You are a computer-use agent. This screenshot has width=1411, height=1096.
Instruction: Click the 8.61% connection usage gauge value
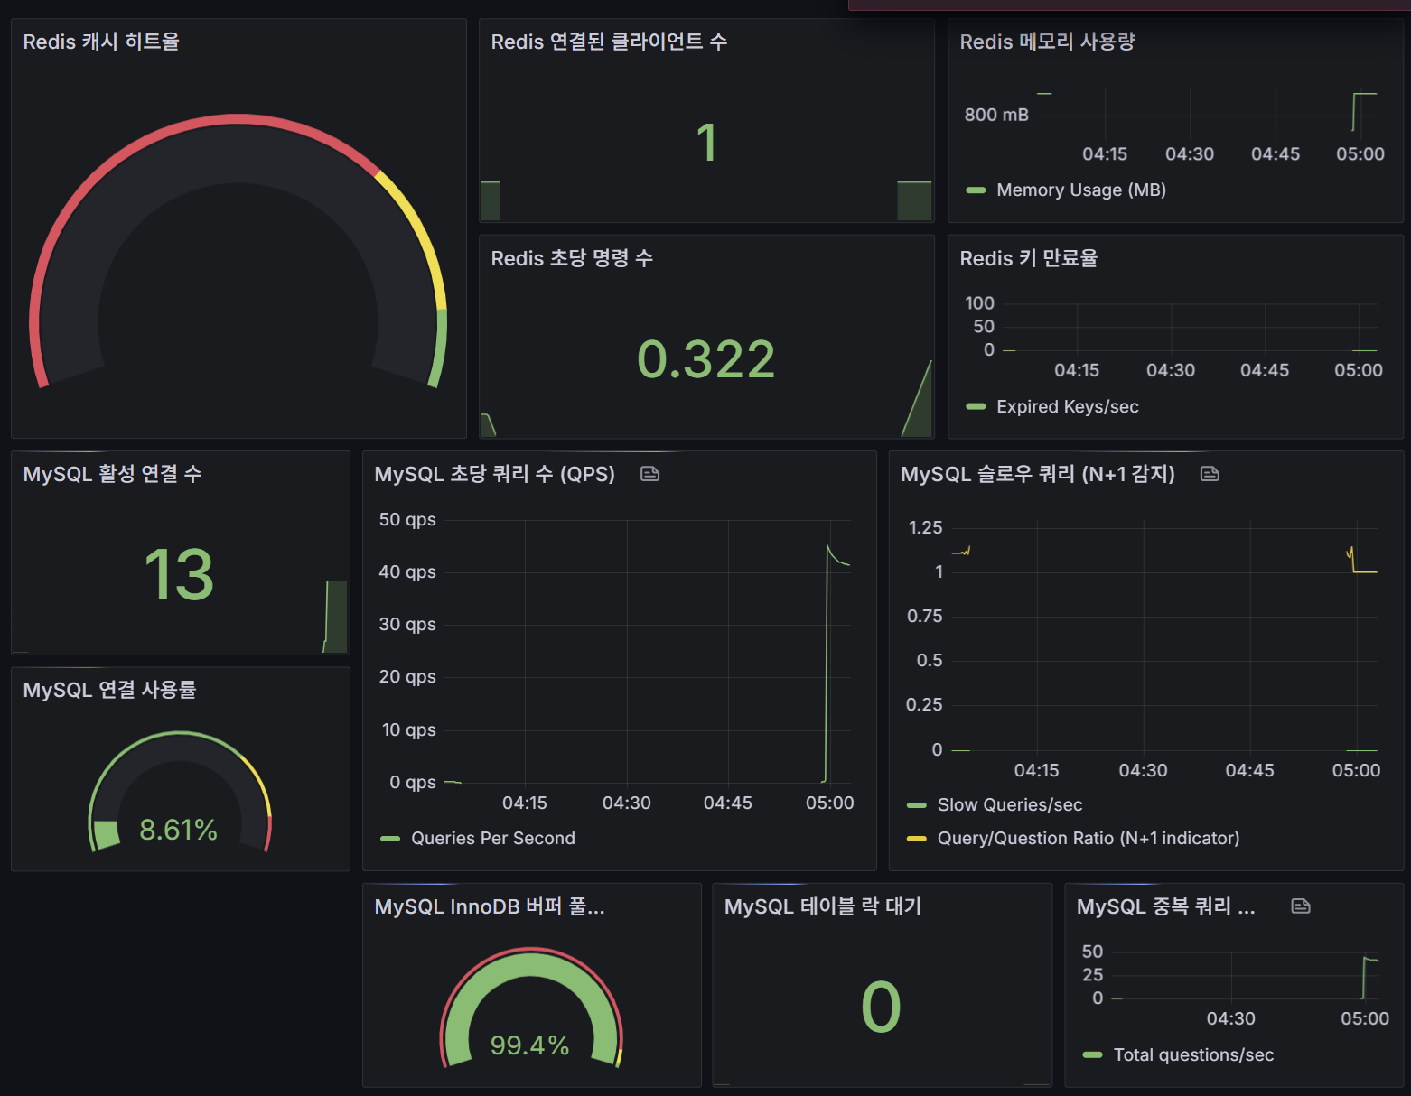click(178, 830)
